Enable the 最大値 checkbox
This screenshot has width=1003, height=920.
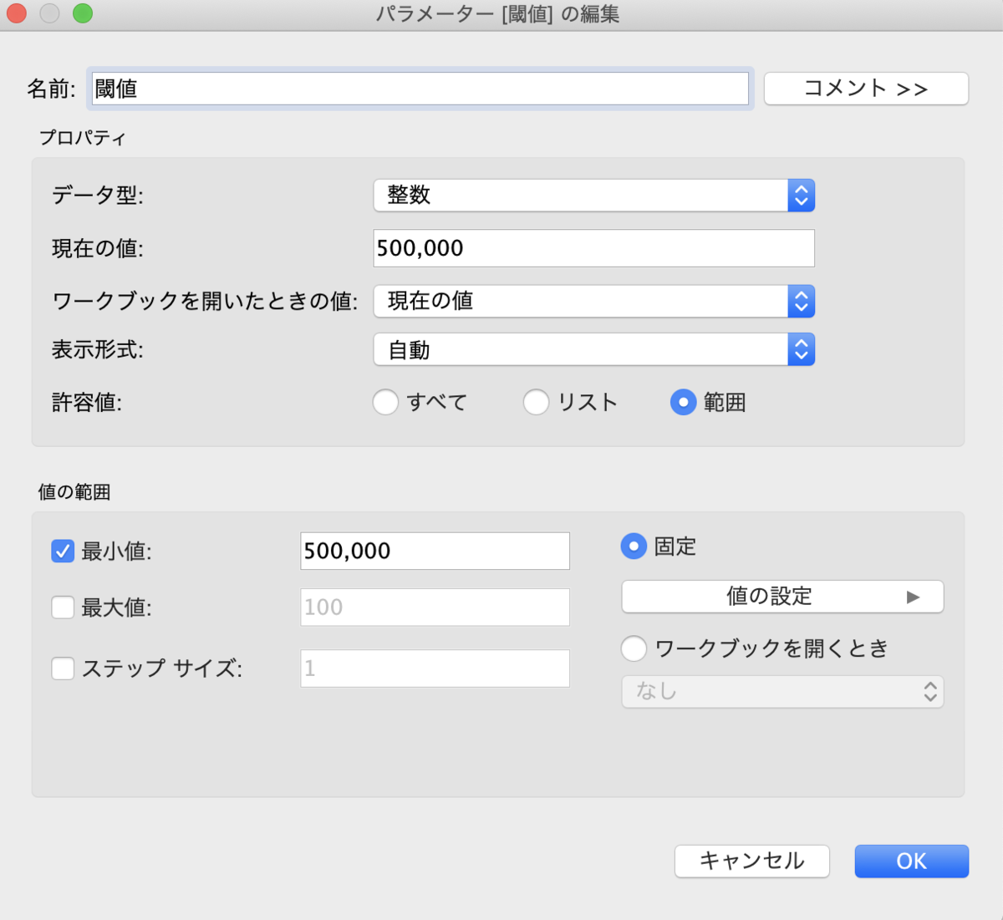click(63, 607)
